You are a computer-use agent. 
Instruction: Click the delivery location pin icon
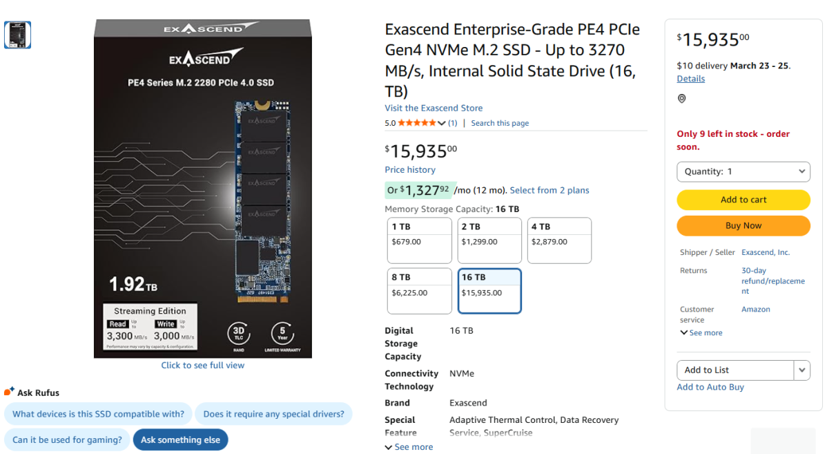click(682, 99)
